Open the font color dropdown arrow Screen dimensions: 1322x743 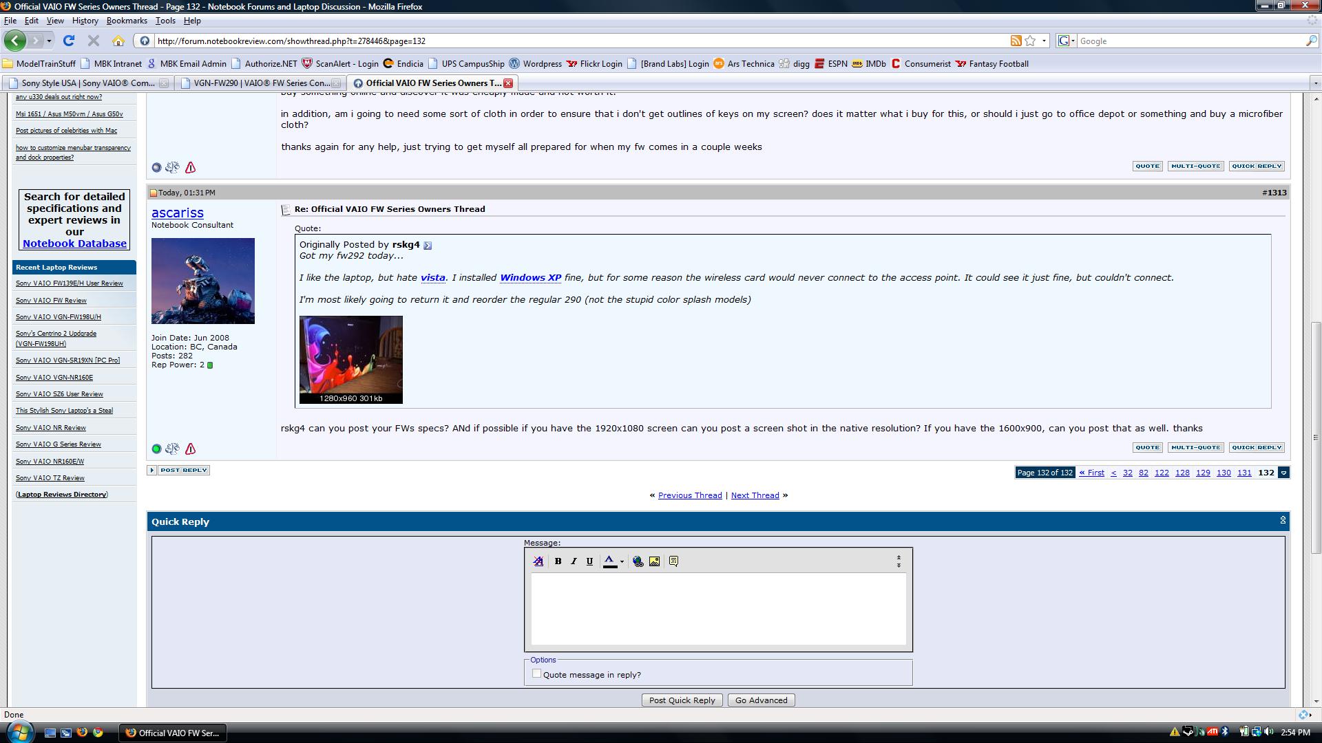pos(622,562)
